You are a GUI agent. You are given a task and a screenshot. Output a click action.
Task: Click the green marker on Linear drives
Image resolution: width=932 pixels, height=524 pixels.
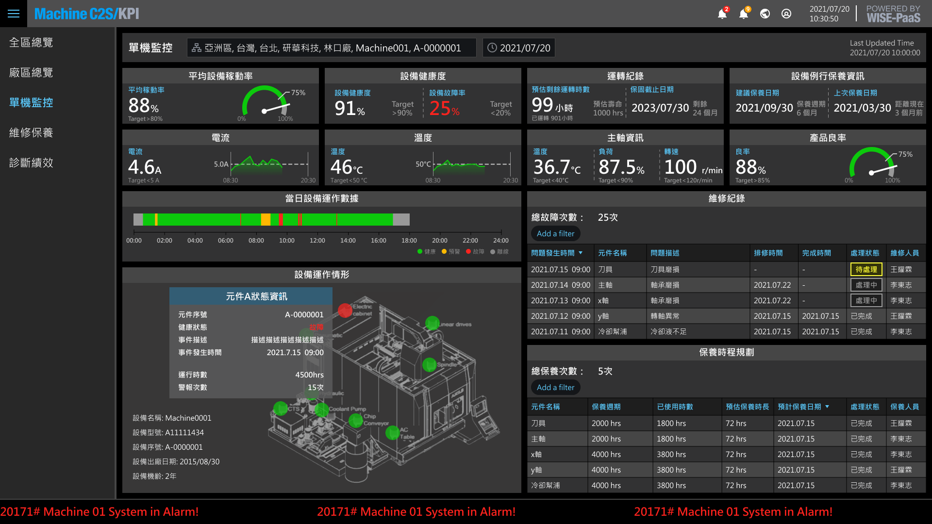click(x=432, y=323)
